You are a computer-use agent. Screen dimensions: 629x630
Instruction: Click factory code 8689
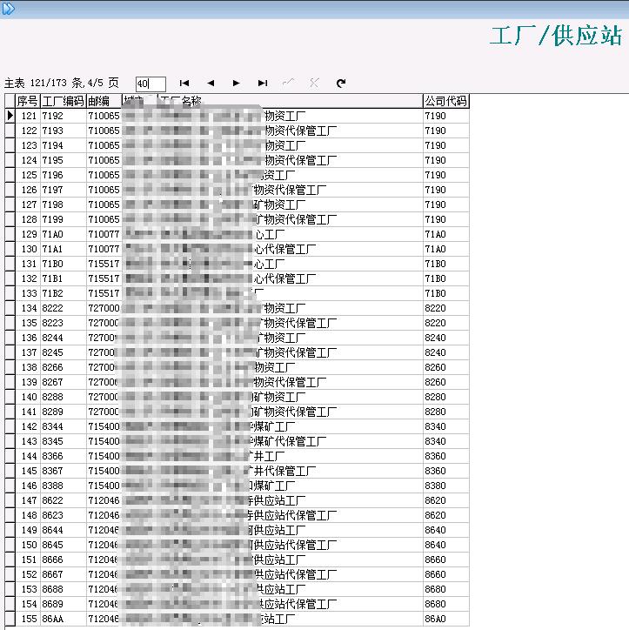point(52,604)
